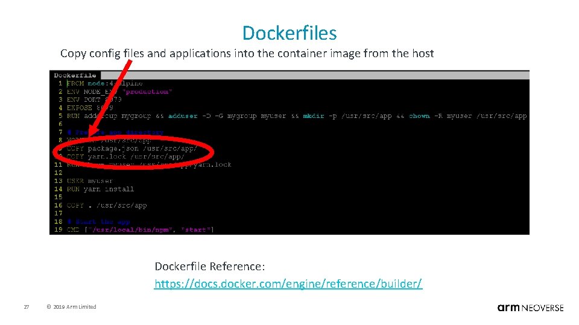Click the "USER myuser" line 13

point(90,181)
